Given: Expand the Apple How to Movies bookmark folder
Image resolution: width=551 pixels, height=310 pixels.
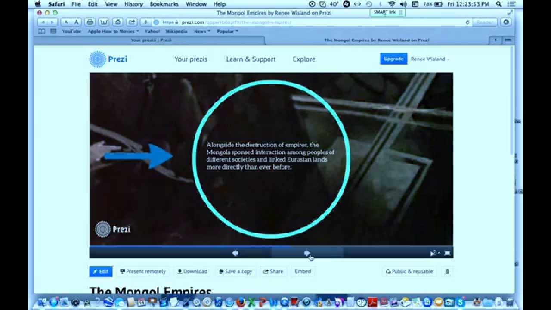Looking at the screenshot, I should (x=113, y=31).
